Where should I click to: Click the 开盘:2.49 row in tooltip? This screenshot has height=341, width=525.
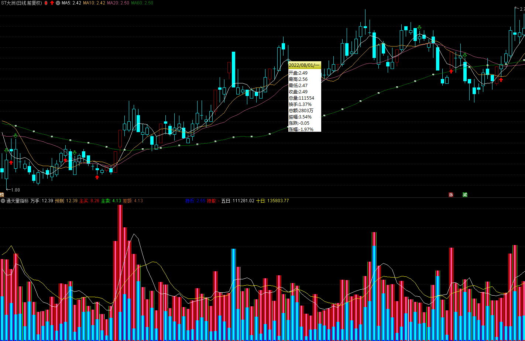(x=305, y=73)
